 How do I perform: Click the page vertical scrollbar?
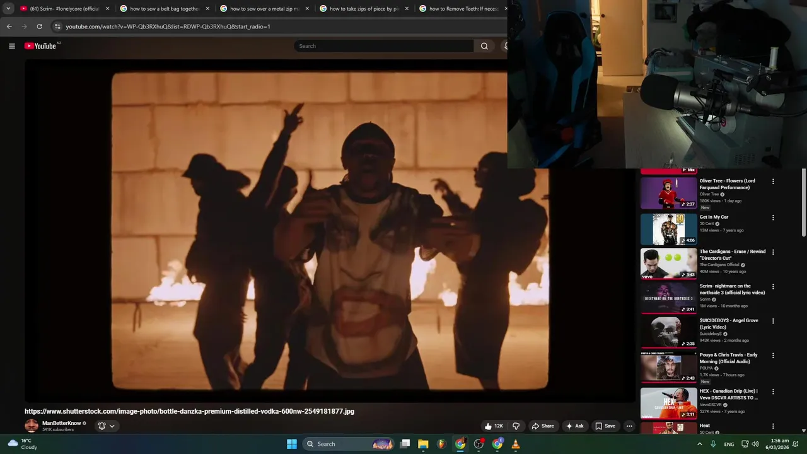(804, 203)
